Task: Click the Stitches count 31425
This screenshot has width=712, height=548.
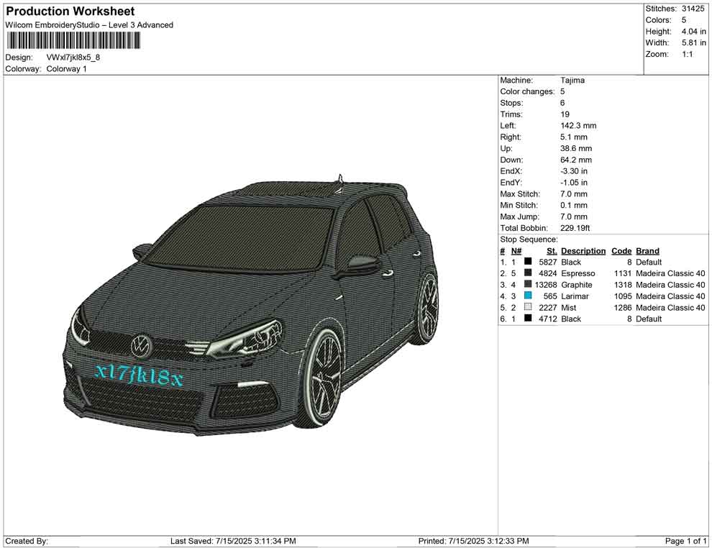Action: click(692, 9)
